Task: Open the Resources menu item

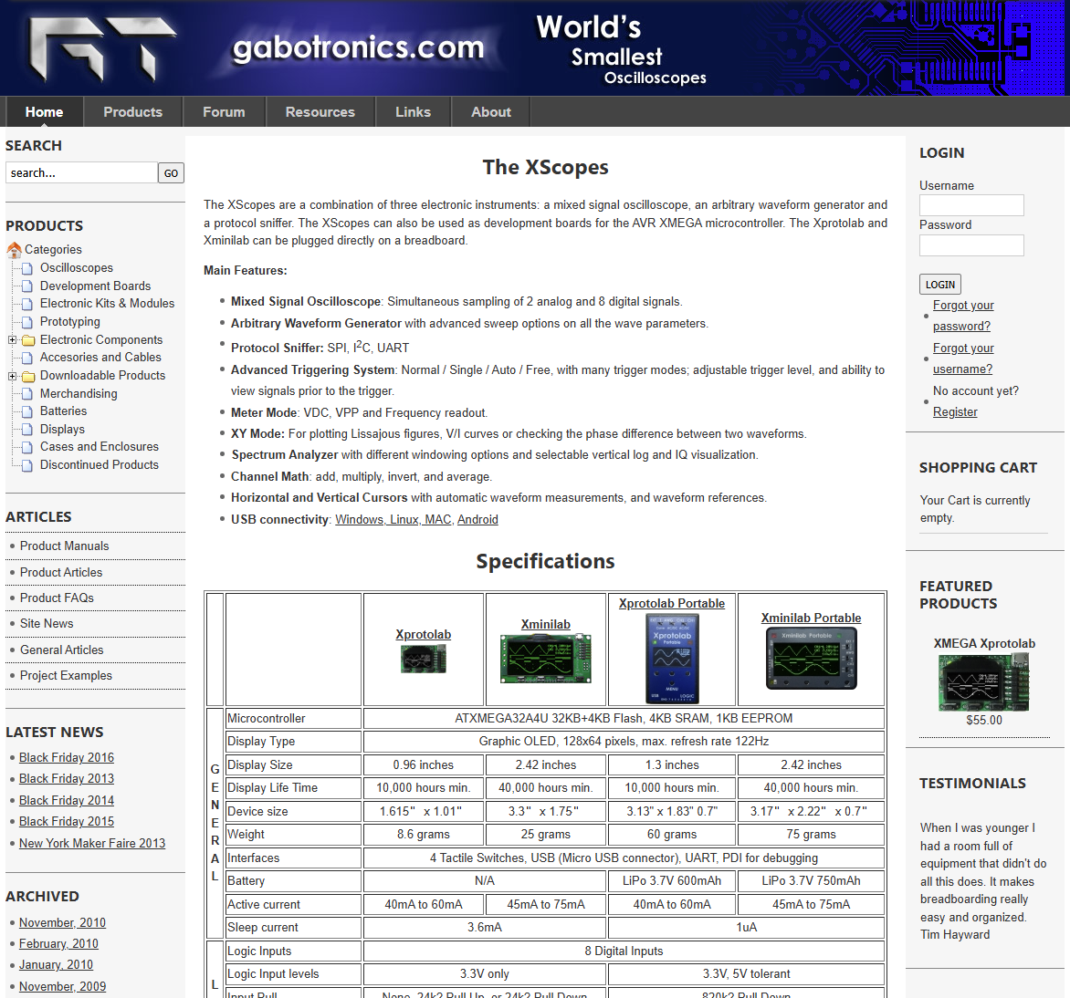Action: 320,111
